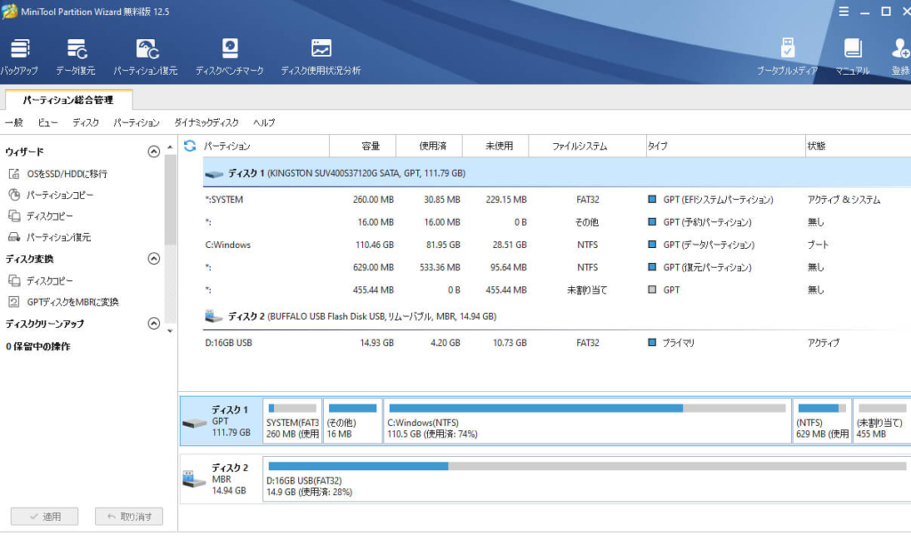Image resolution: width=911 pixels, height=545 pixels.
Task: Choose パーティションコピー wizard
Action: pyautogui.click(x=51, y=195)
